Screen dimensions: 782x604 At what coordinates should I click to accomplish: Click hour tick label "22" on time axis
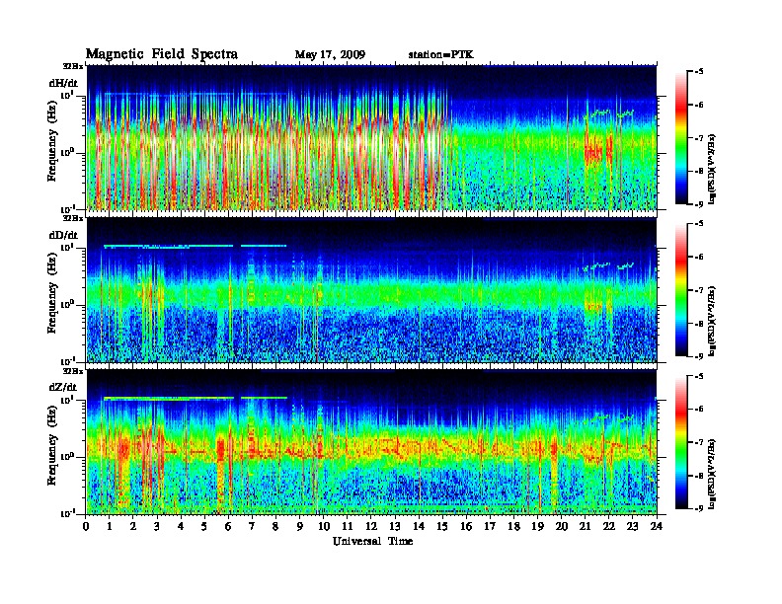coord(609,526)
